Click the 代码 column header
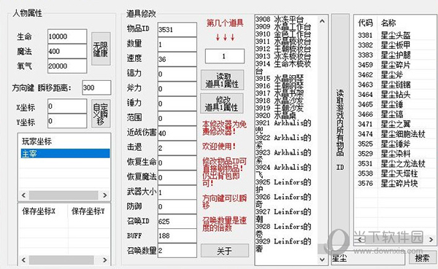438x269 pixels. [x=366, y=23]
